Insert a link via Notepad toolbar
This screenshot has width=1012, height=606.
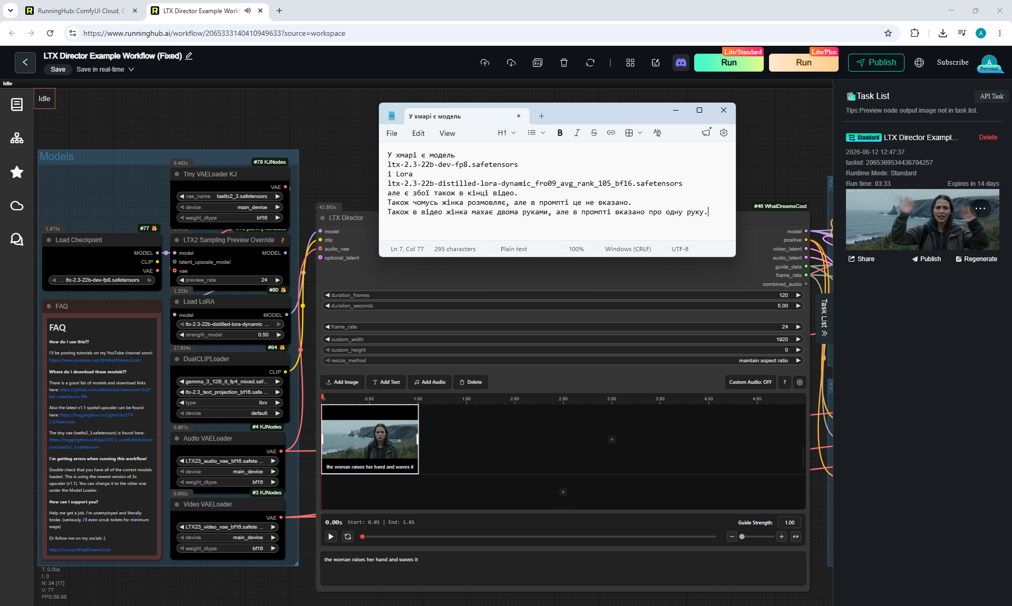[610, 133]
